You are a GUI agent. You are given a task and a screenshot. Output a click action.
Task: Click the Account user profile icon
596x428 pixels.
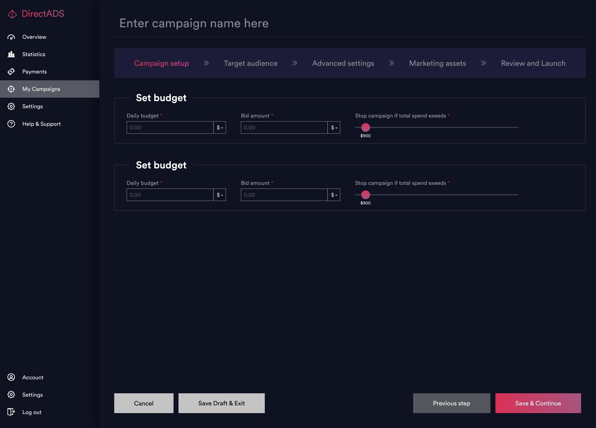click(x=11, y=377)
